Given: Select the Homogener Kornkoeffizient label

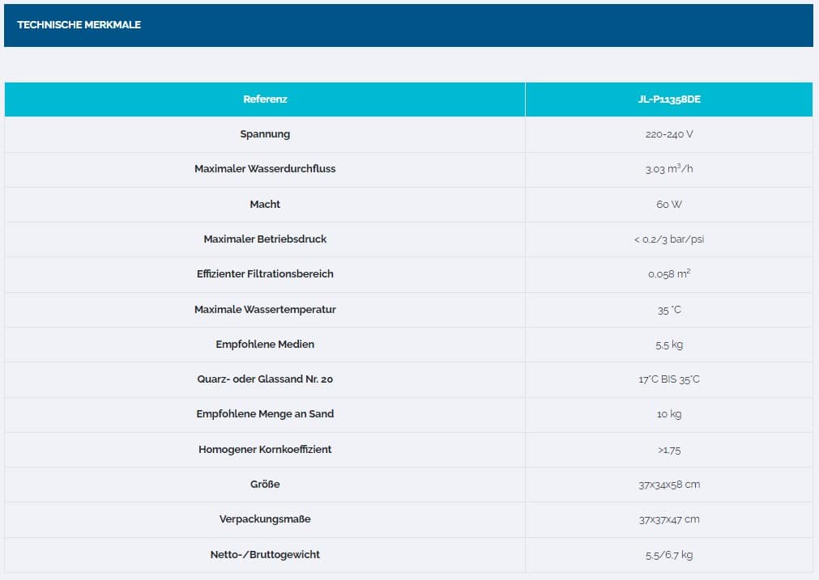Looking at the screenshot, I should [265, 449].
